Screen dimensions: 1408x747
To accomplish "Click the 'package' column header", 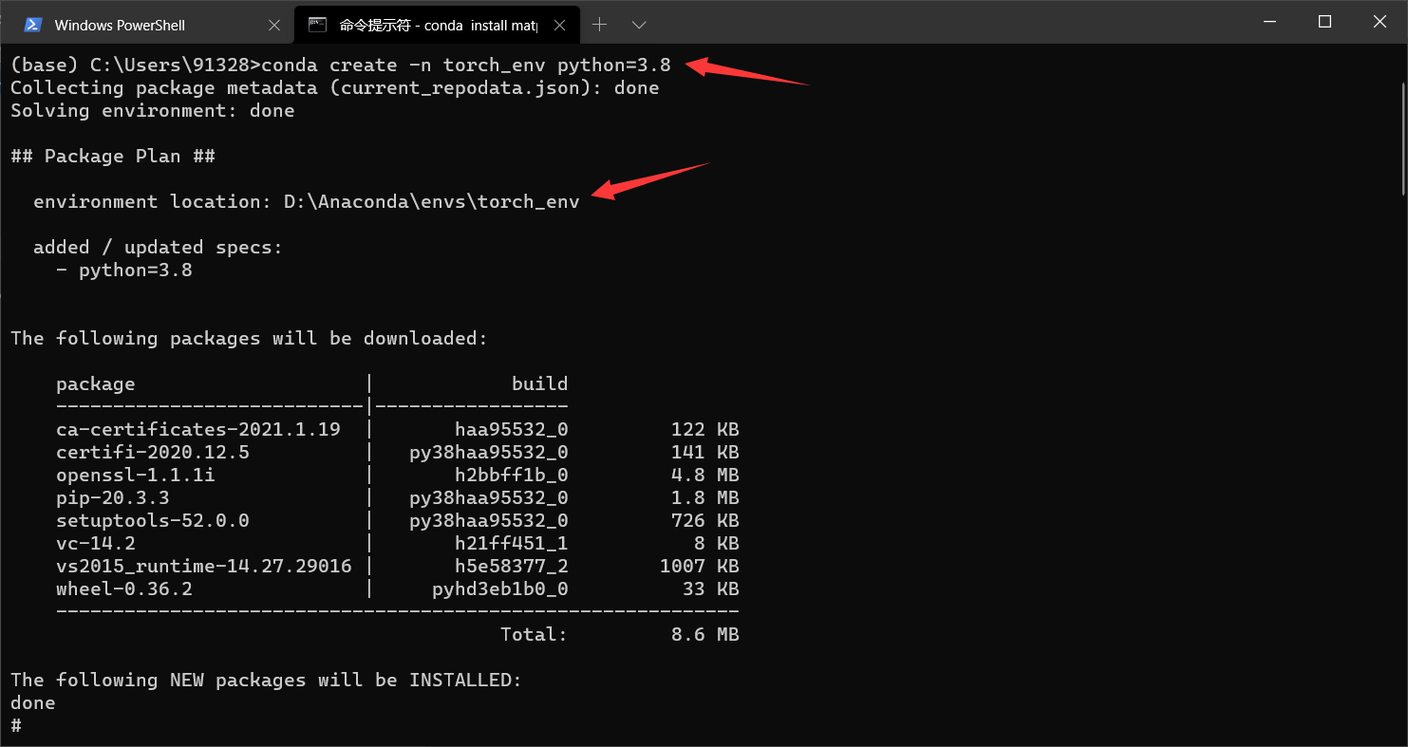I will pyautogui.click(x=96, y=384).
